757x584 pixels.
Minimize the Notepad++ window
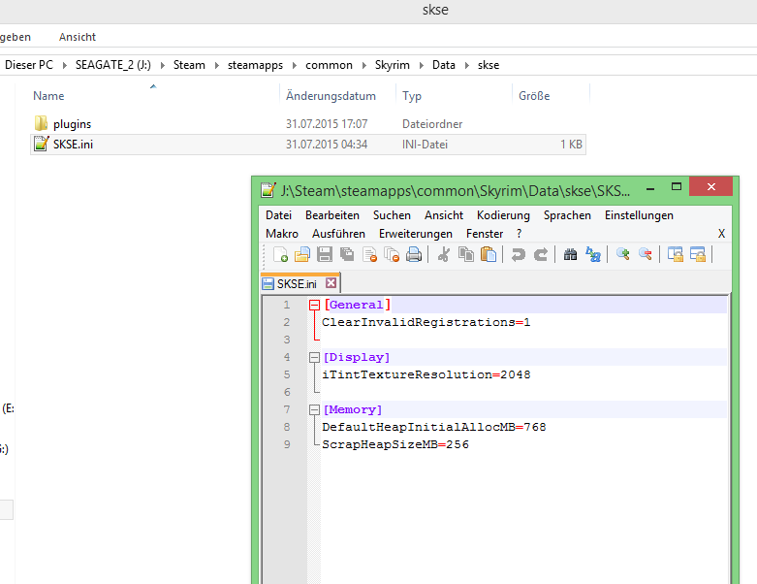click(x=650, y=188)
